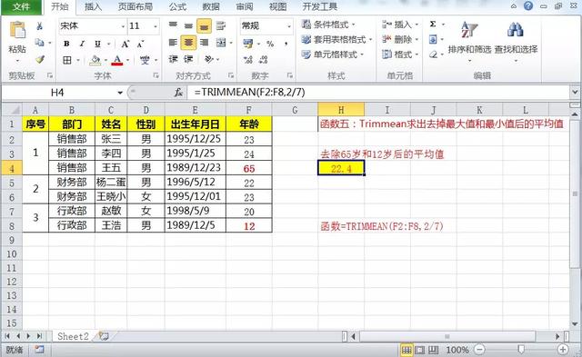This screenshot has height=357, width=582.
Task: Click the increase decimal icon
Action: (248, 59)
